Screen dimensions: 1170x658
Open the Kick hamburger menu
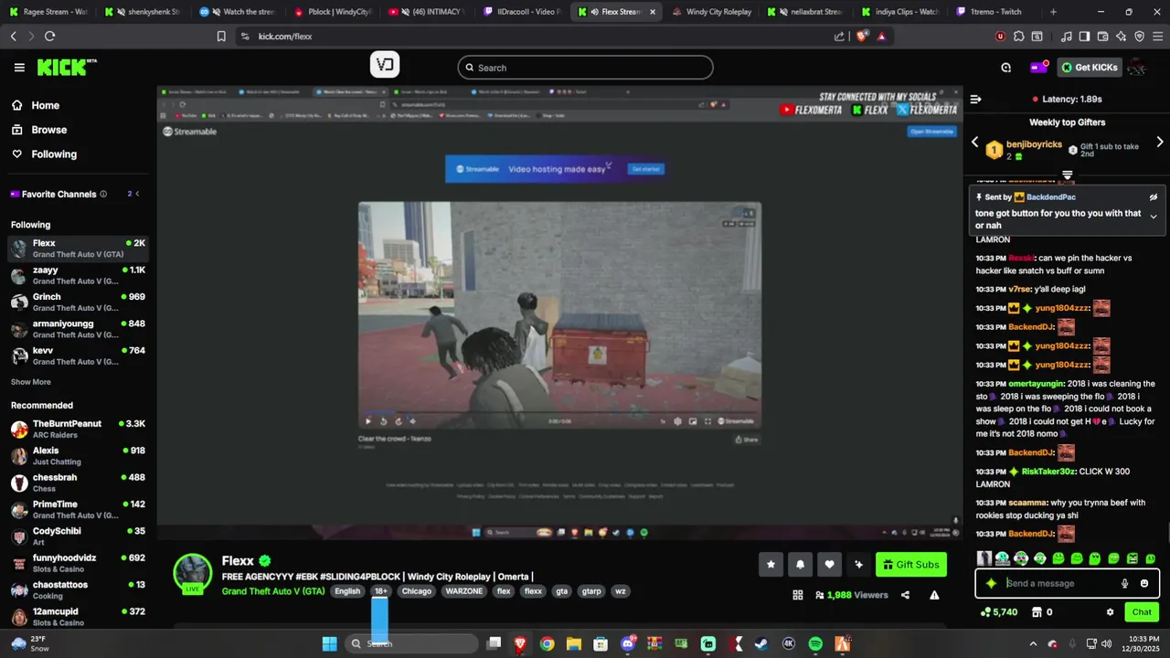[x=19, y=68]
